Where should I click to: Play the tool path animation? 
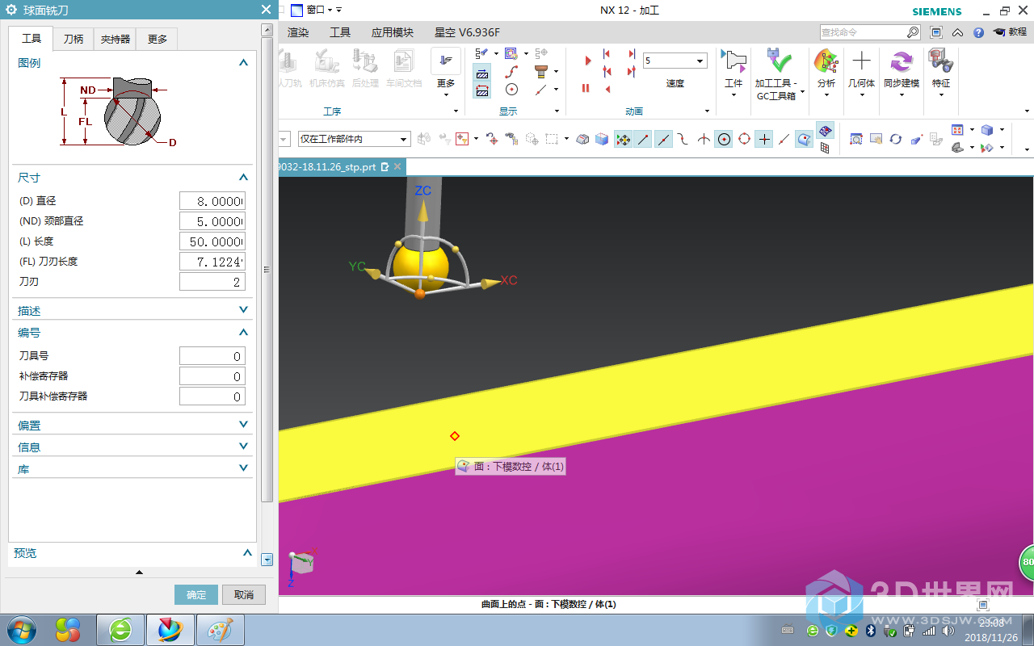587,61
